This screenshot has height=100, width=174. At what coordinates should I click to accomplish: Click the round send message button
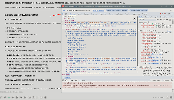(x=171, y=97)
